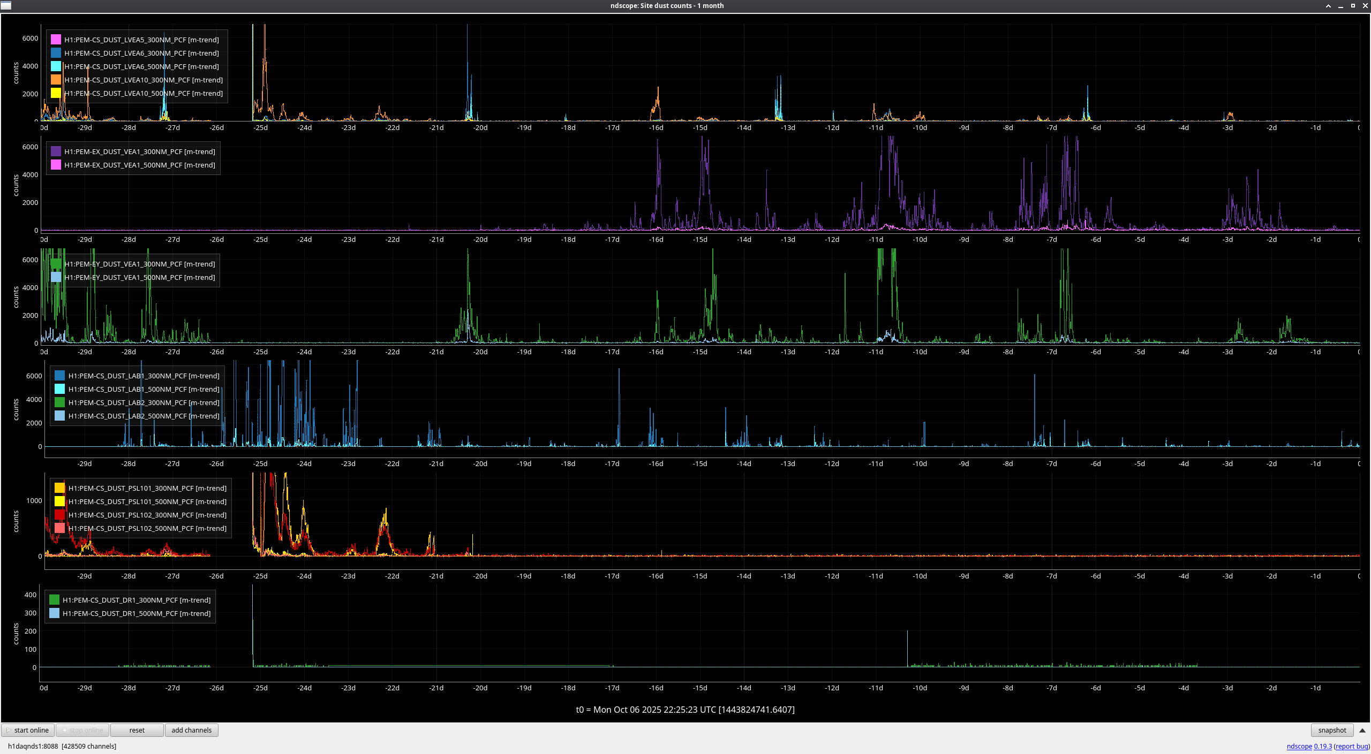
Task: Toggle LVEA6_500NM cyan trace label
Action: pos(141,66)
